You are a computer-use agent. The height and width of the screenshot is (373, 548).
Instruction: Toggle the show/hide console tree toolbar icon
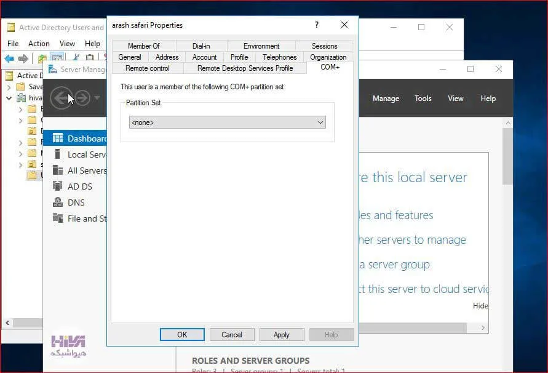(57, 58)
